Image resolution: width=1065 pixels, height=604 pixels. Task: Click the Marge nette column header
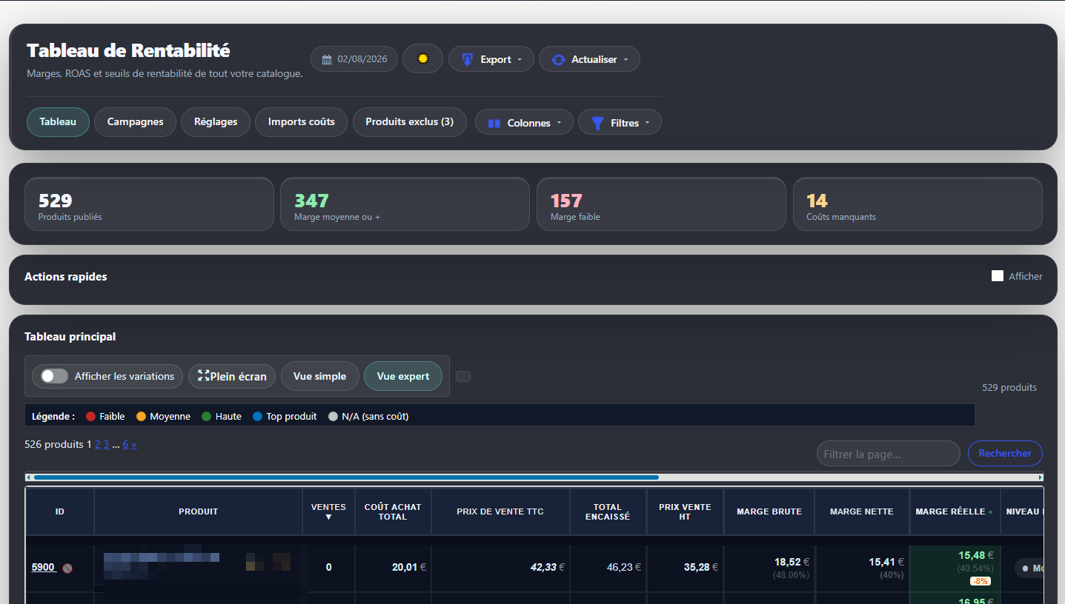tap(862, 511)
